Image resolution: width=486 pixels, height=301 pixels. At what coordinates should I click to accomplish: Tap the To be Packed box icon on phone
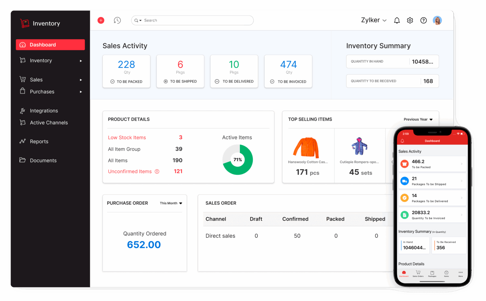pos(404,164)
